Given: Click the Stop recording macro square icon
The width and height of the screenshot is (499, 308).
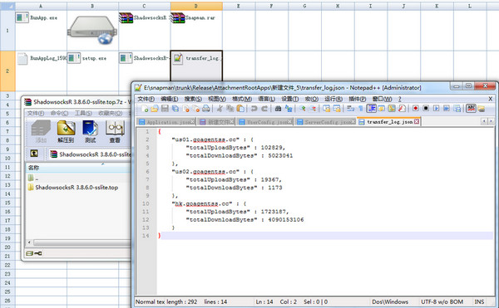Looking at the screenshot, I should point(426,109).
